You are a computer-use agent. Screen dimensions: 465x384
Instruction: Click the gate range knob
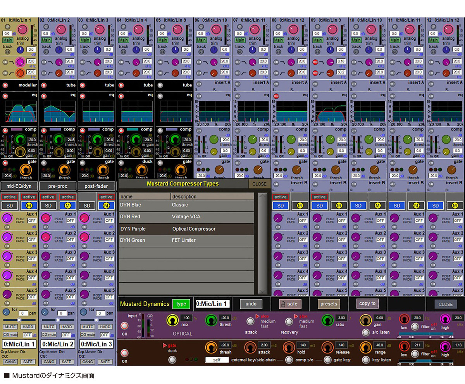[366, 347]
